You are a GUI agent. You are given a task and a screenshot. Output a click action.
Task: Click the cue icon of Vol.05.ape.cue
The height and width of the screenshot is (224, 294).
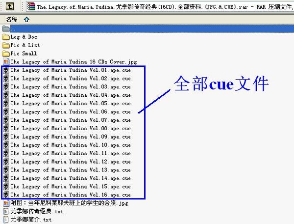coord(6,104)
